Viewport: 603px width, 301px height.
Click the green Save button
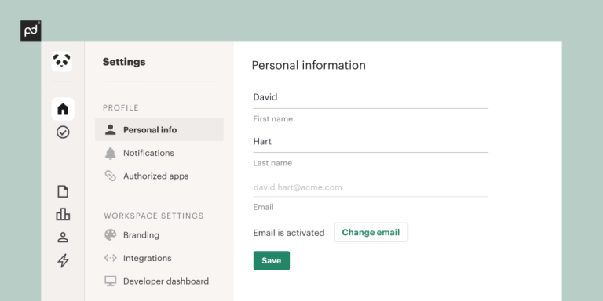272,261
